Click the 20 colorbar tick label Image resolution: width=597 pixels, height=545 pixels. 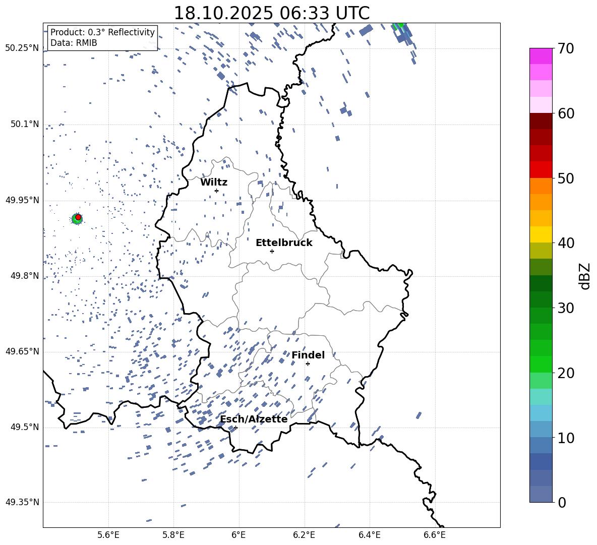566,373
